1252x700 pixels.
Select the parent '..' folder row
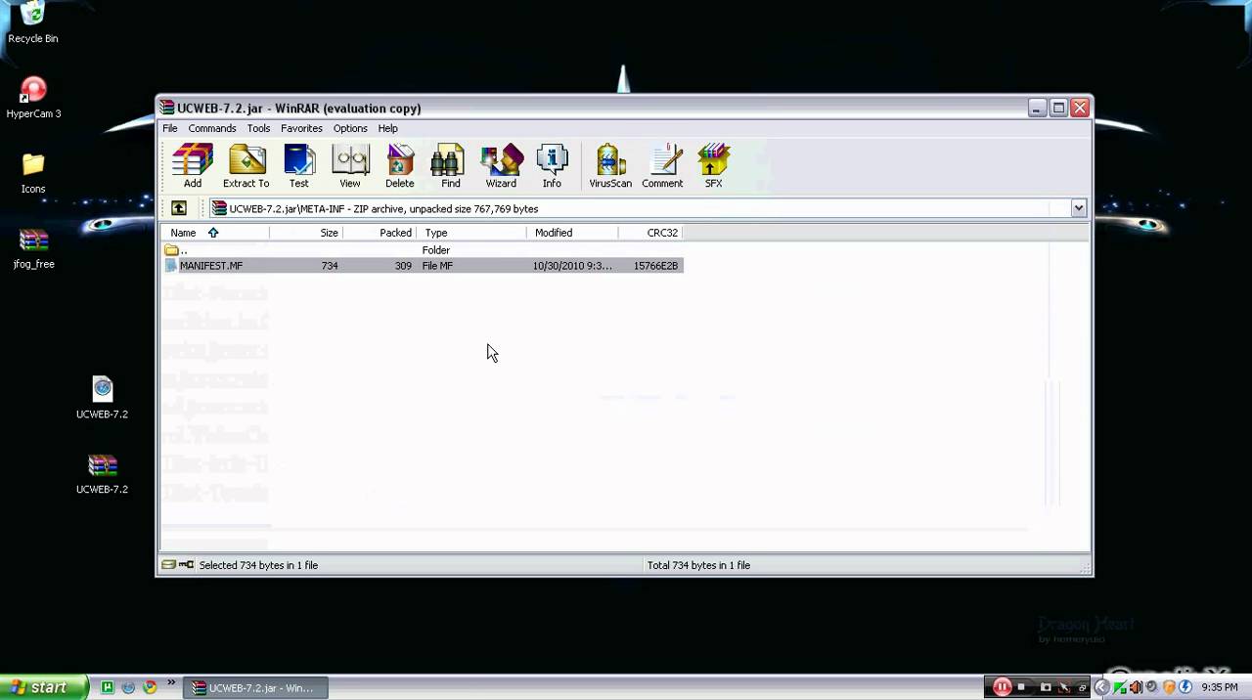click(423, 250)
